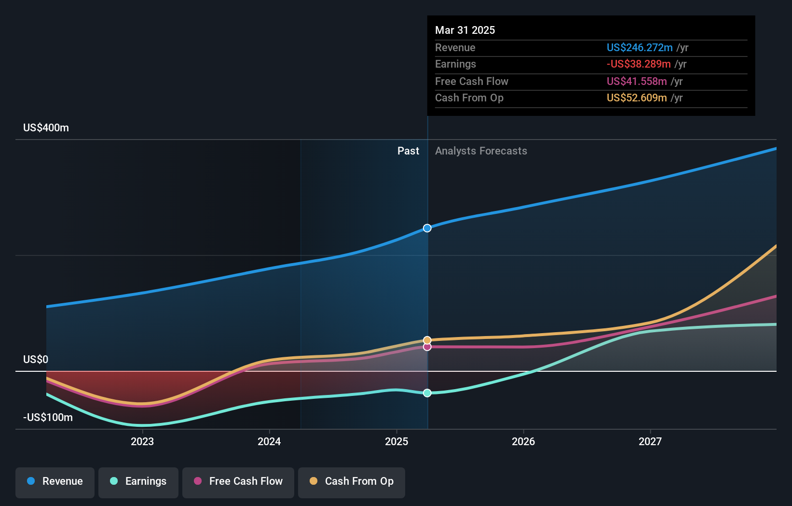Click the blue Revenue data point marker

427,228
